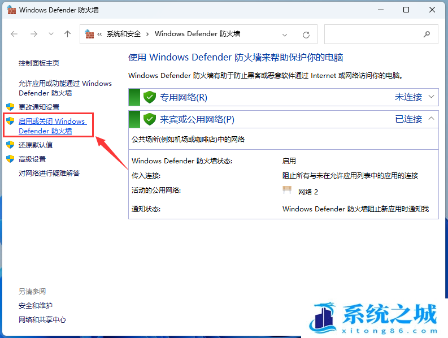Click Windows Defender 防火墙阻止新应用时通知我 value
448x338 pixels.
point(355,209)
